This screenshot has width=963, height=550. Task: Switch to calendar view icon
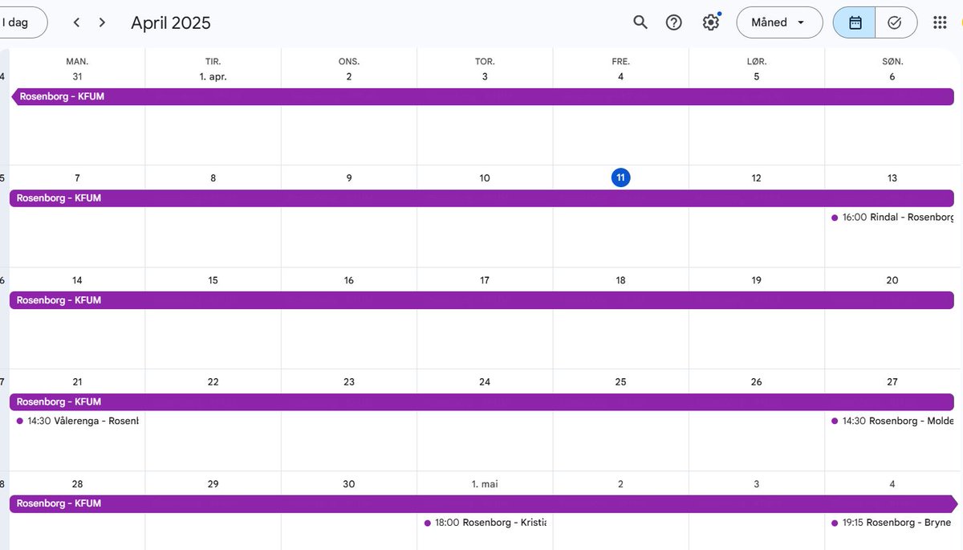(855, 22)
